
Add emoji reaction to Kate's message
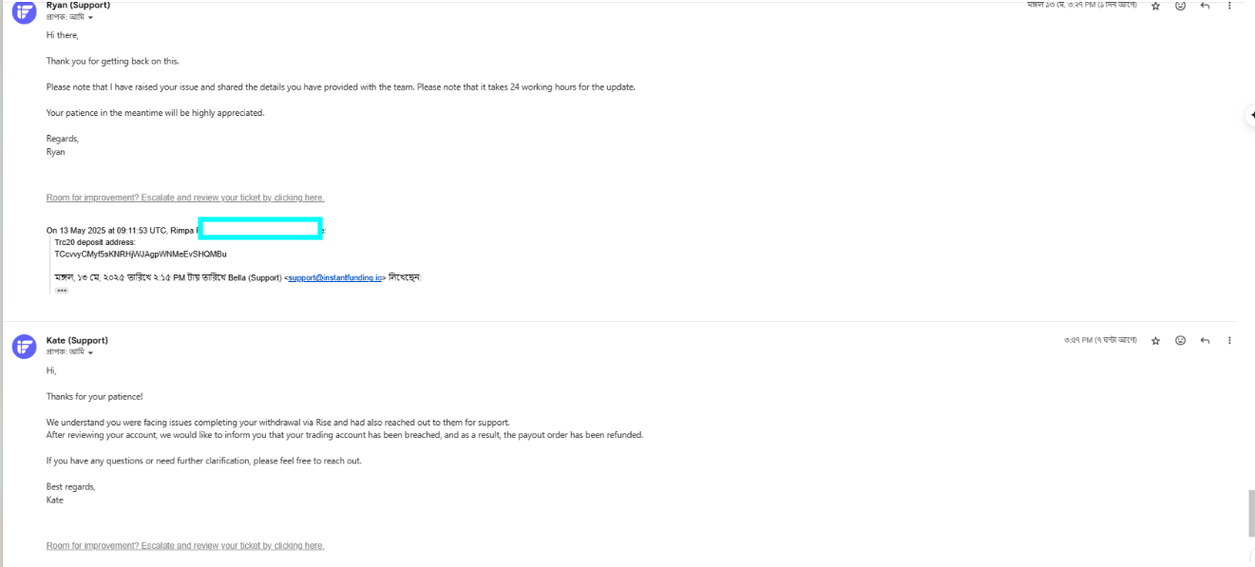click(x=1180, y=340)
